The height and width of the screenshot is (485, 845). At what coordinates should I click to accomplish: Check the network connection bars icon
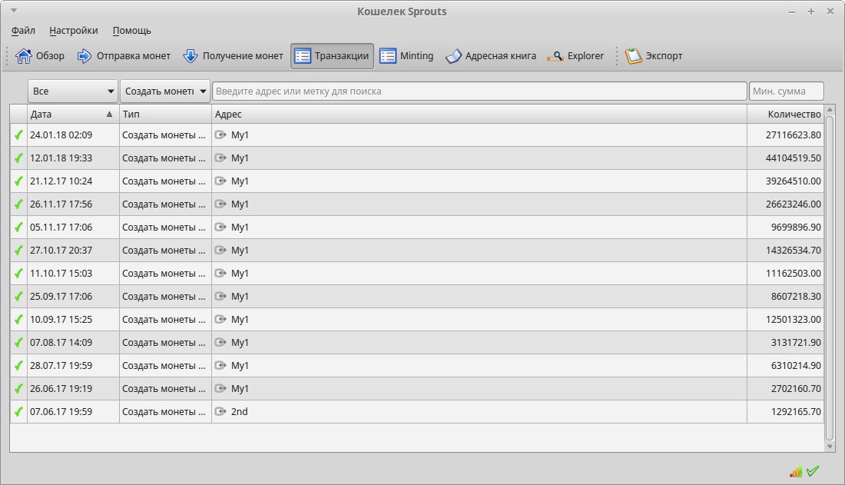coord(795,471)
